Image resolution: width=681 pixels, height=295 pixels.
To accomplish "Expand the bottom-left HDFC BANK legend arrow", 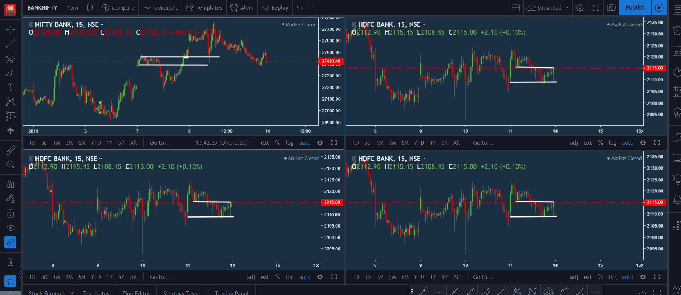I will point(101,159).
